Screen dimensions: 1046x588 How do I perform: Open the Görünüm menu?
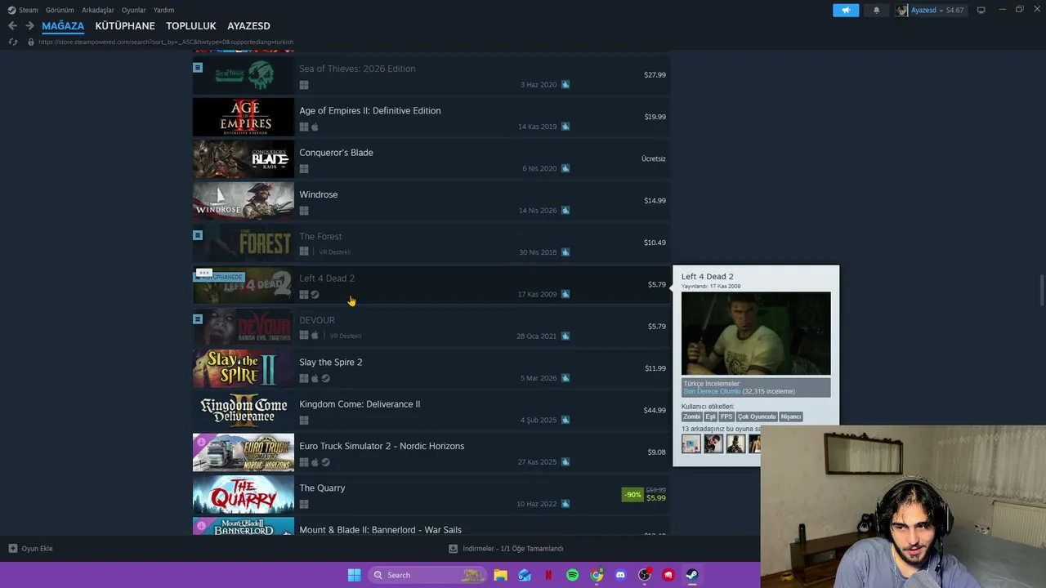pos(60,10)
